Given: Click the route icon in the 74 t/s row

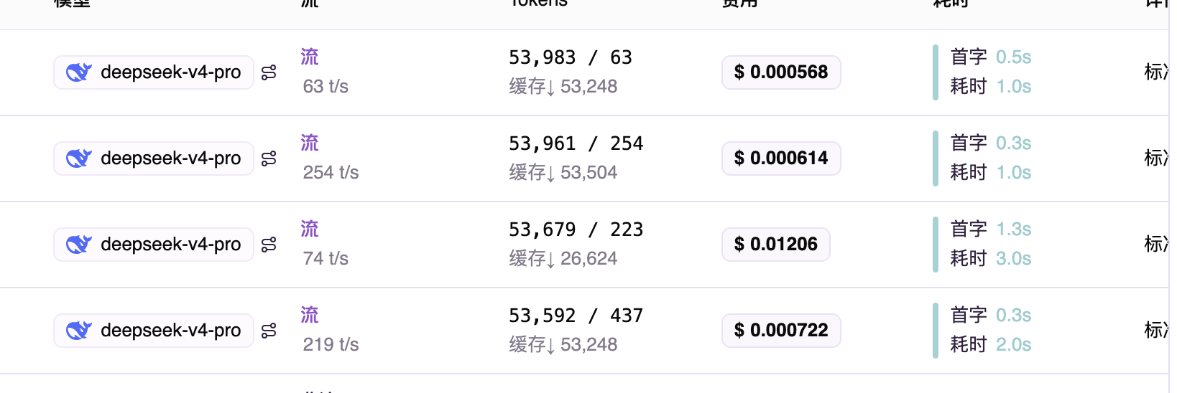Looking at the screenshot, I should 269,245.
